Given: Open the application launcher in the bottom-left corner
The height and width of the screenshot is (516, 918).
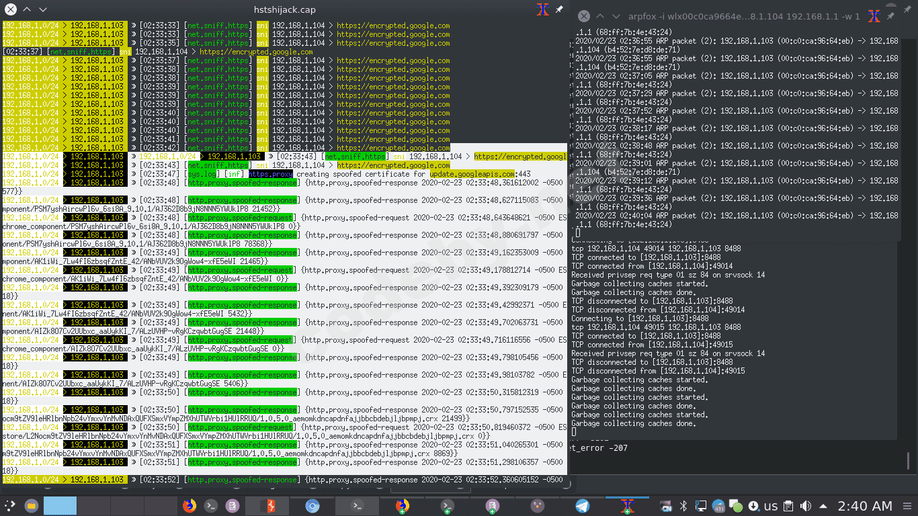Looking at the screenshot, I should click(9, 505).
